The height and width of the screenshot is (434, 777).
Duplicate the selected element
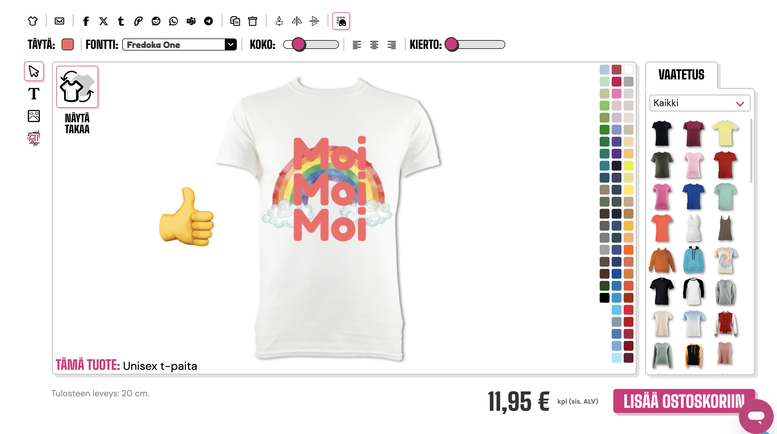tap(235, 21)
